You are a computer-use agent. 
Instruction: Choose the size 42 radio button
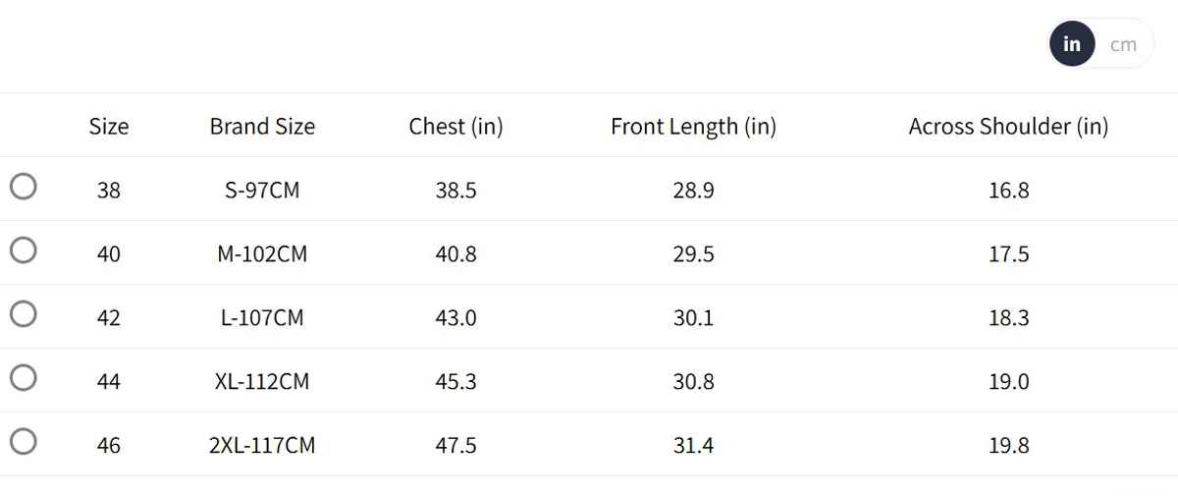click(24, 314)
